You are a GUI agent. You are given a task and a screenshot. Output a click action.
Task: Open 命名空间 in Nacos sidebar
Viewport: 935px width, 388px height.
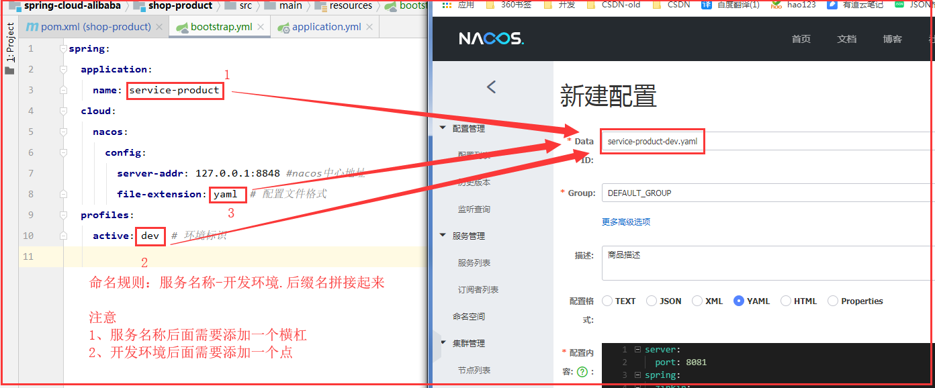(x=469, y=317)
